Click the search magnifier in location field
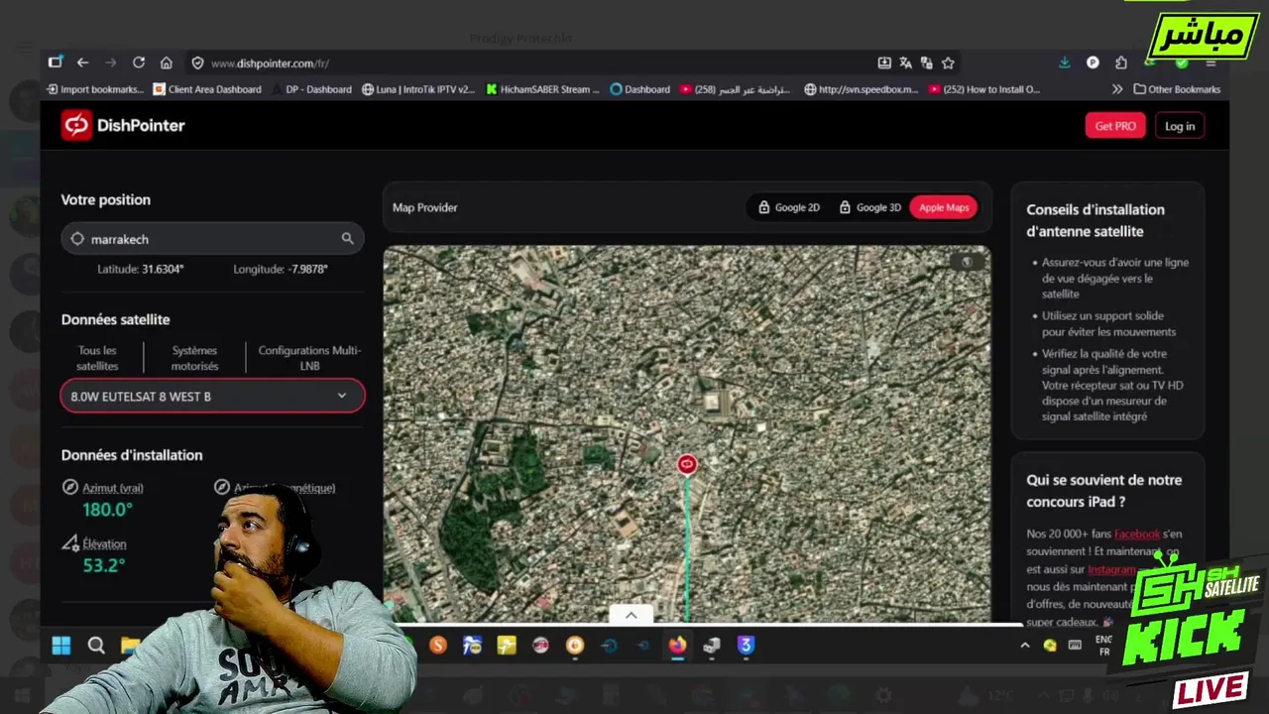1269x714 pixels. point(347,239)
